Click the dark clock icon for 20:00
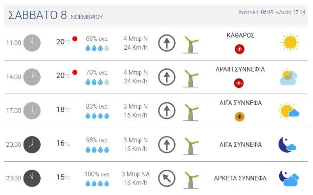 (x=32, y=144)
